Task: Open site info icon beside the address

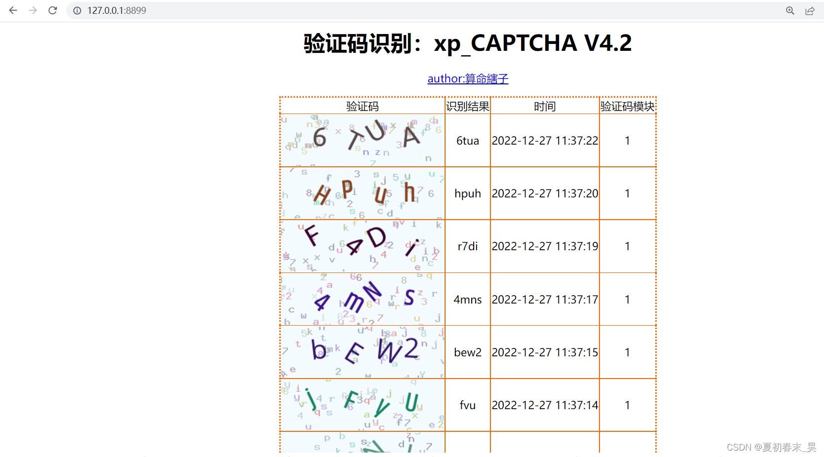Action: 77,10
